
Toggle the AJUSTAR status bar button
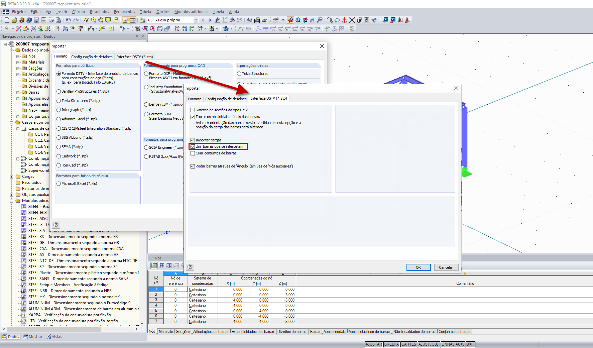pos(374,344)
